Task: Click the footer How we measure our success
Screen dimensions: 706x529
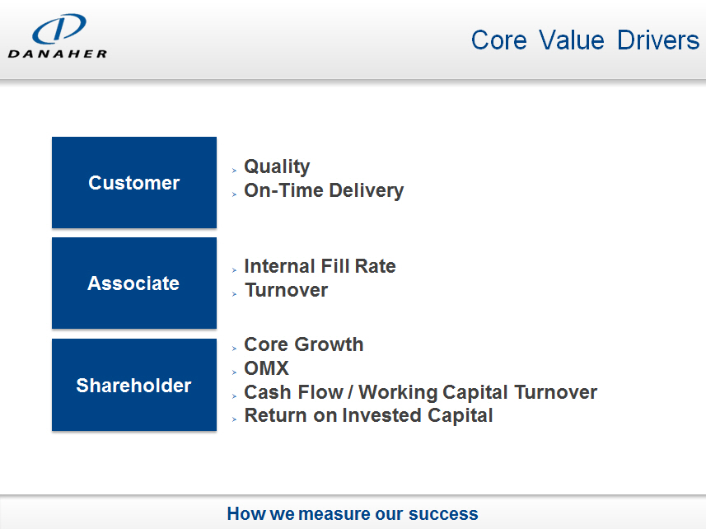Action: 353,514
